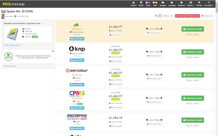Screen dimensions: 218x136
Task: Expand More for esp colour quote
Action: pyautogui.click(x=197, y=80)
